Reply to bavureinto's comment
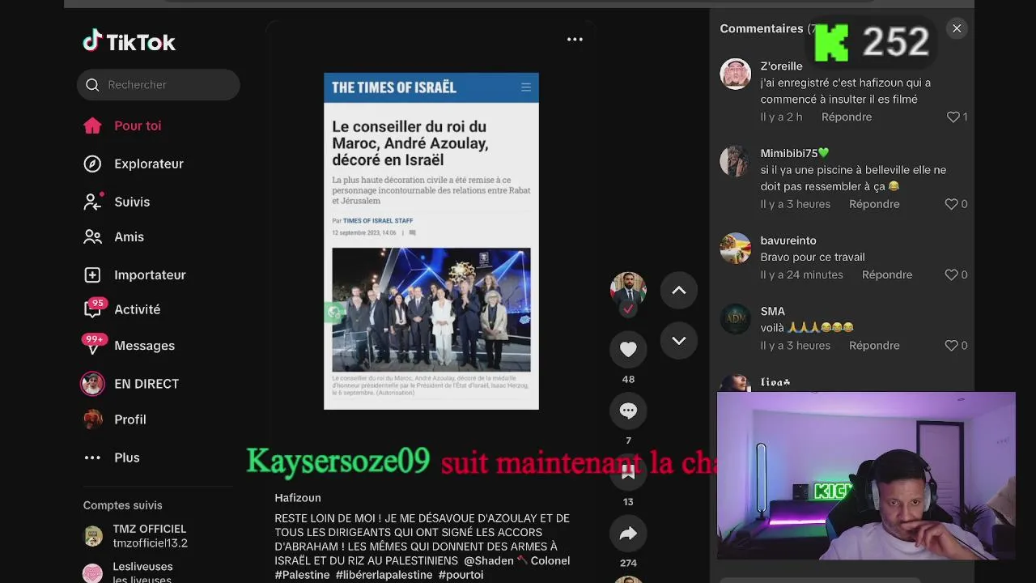The width and height of the screenshot is (1036, 583). 887,274
